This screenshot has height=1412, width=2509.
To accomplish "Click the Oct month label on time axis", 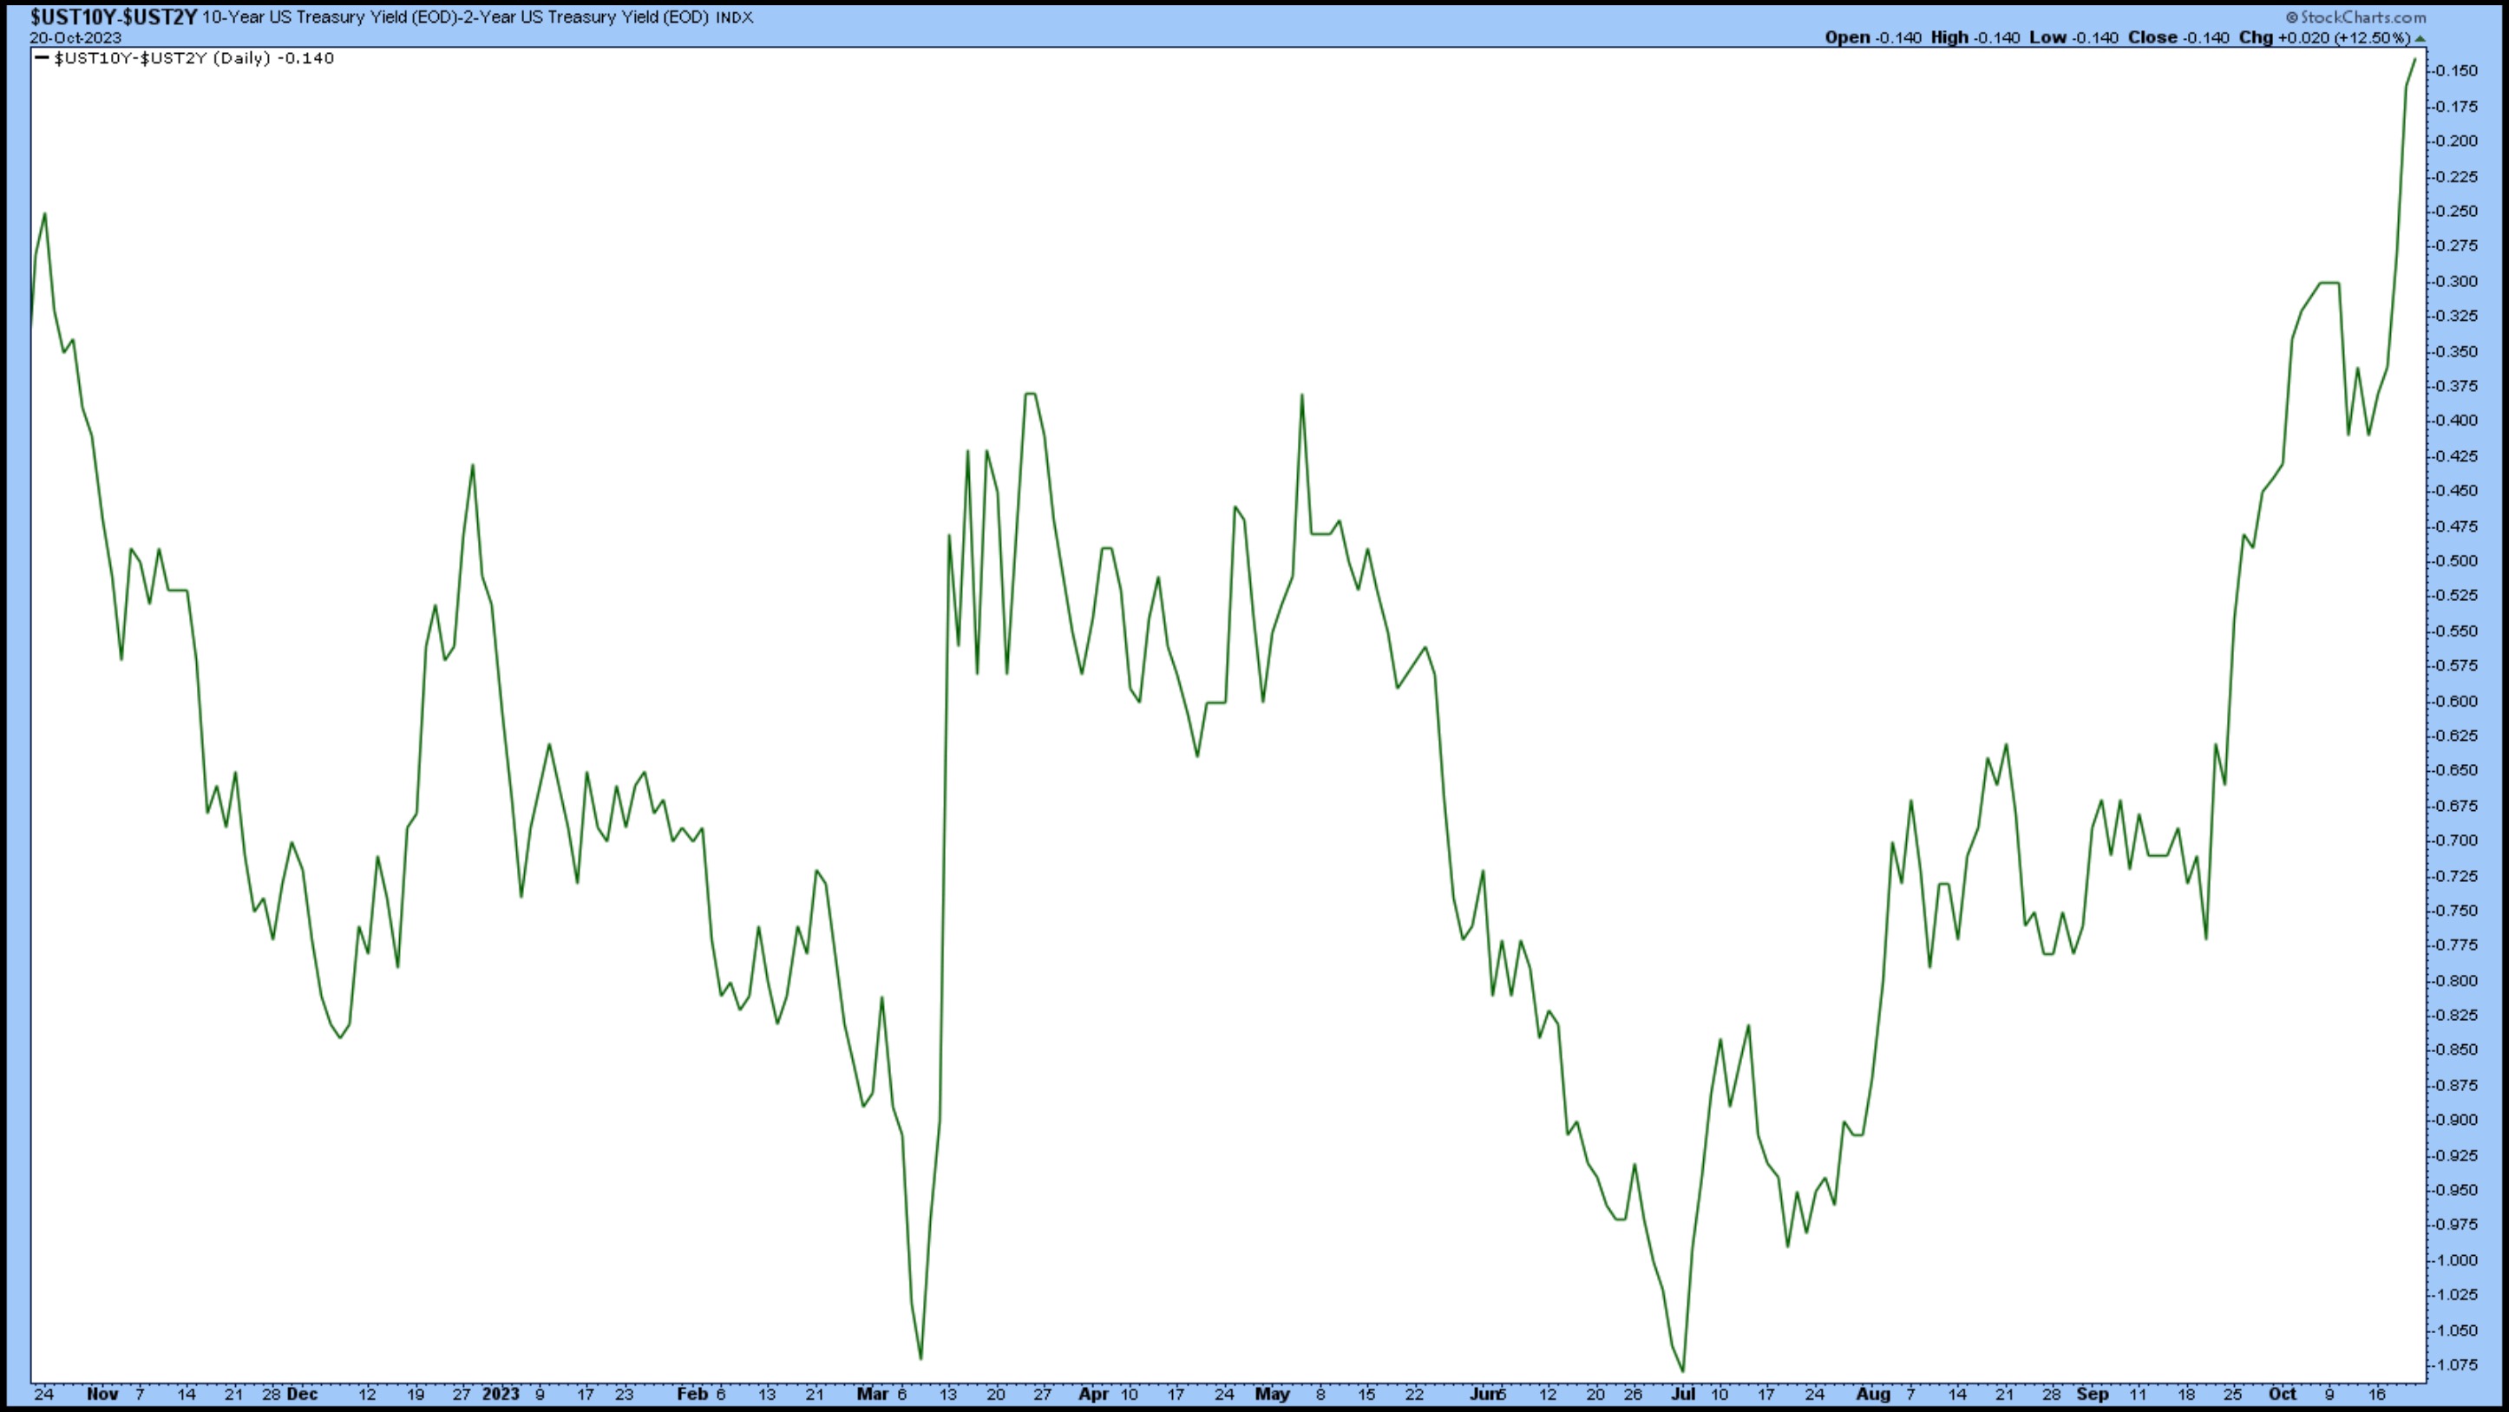I will point(2282,1394).
